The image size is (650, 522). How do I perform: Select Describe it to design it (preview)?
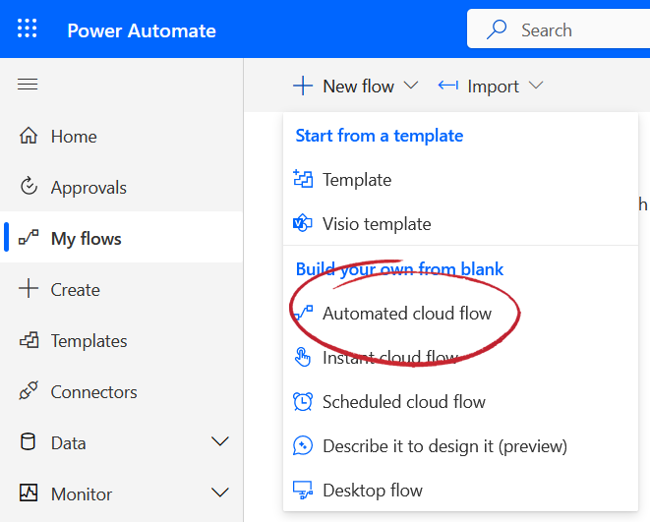(444, 446)
